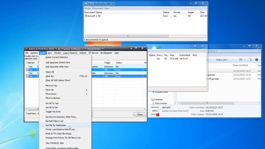Screen dimensions: 265x149
Task: Click the iCloud Drive icon in Explorer
Action: point(153,92)
